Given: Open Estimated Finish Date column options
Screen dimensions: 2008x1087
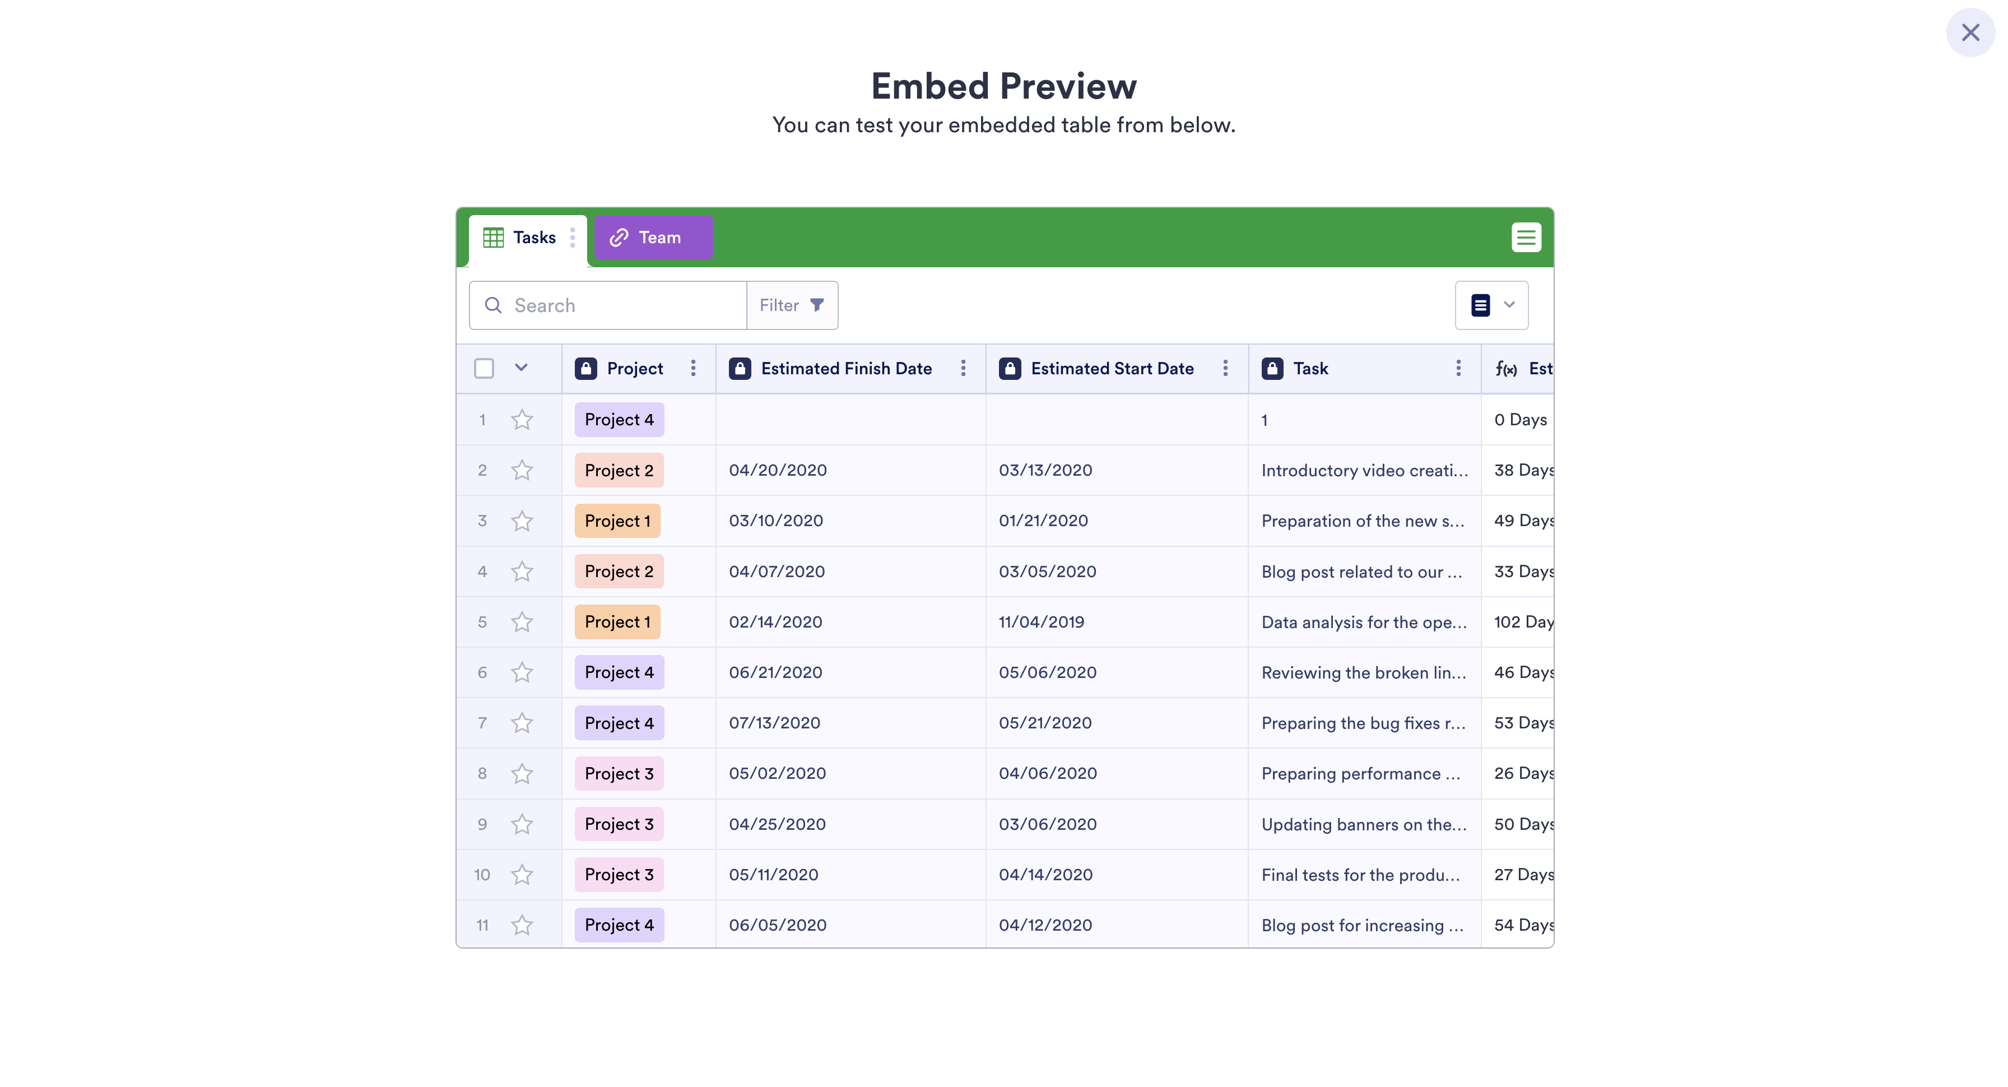Looking at the screenshot, I should coord(963,368).
